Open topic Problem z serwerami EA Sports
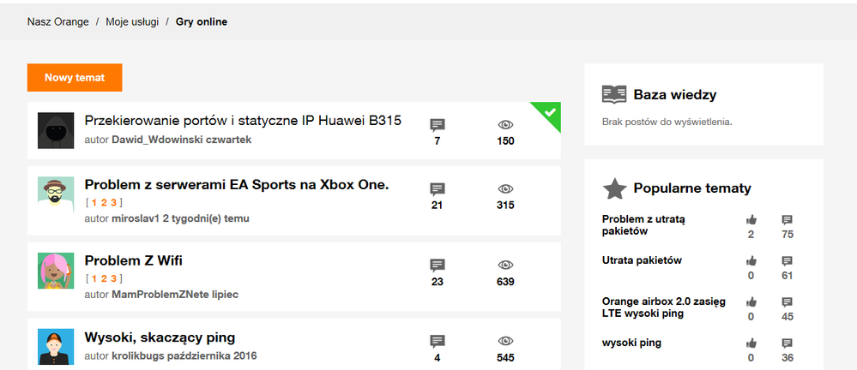The height and width of the screenshot is (370, 857). (x=237, y=185)
